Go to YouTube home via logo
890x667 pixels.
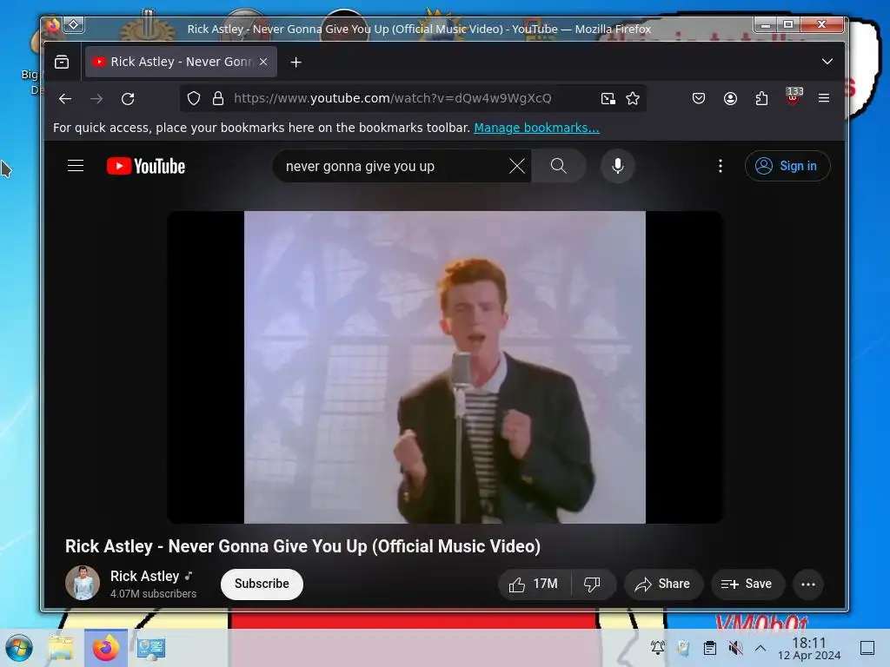(146, 166)
